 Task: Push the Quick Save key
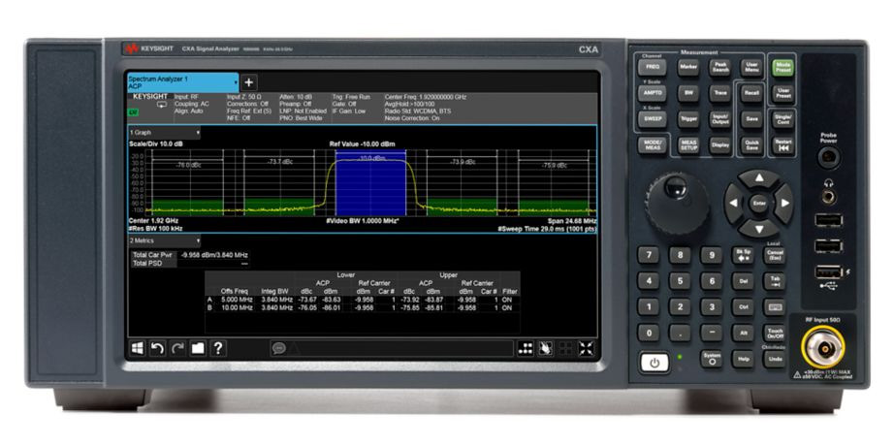(x=751, y=145)
